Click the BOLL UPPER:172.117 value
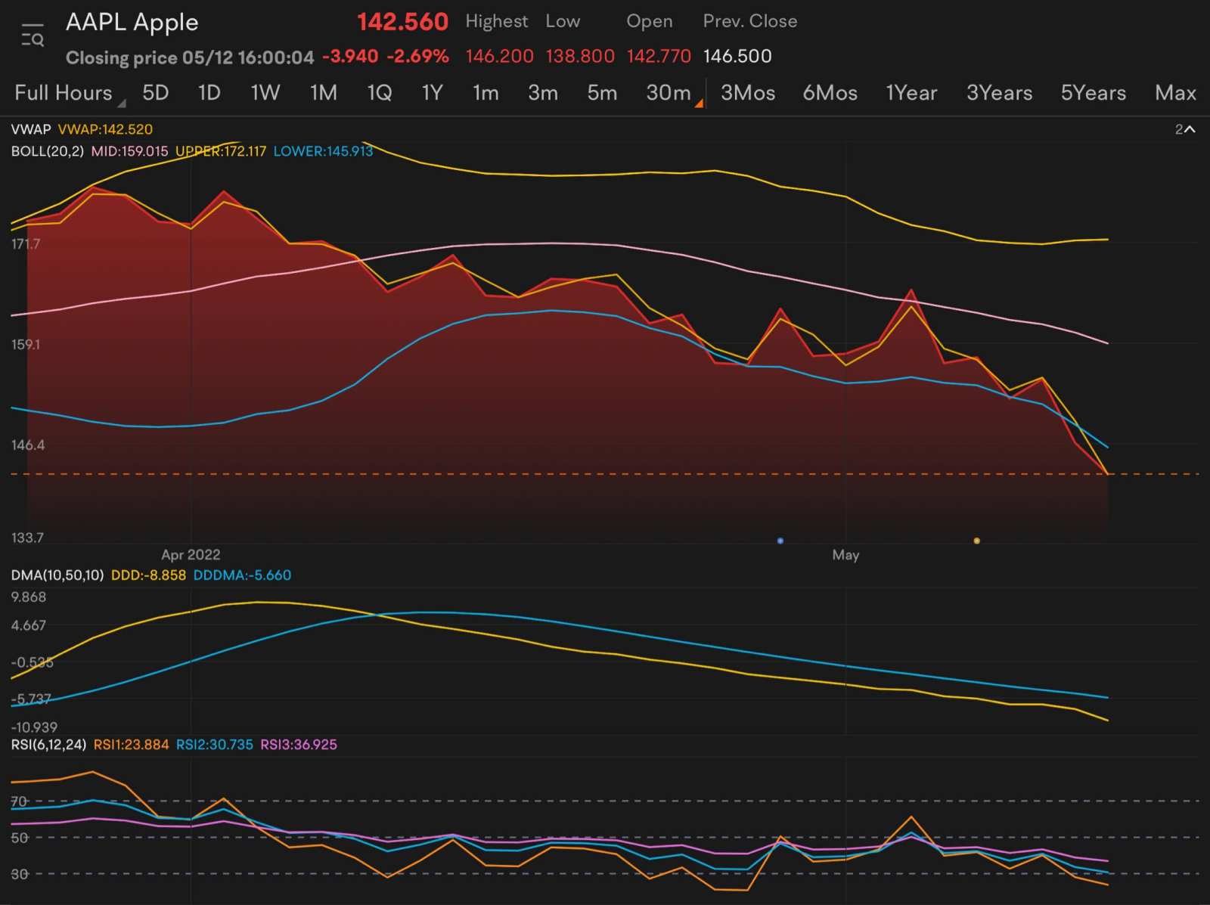 (x=221, y=151)
